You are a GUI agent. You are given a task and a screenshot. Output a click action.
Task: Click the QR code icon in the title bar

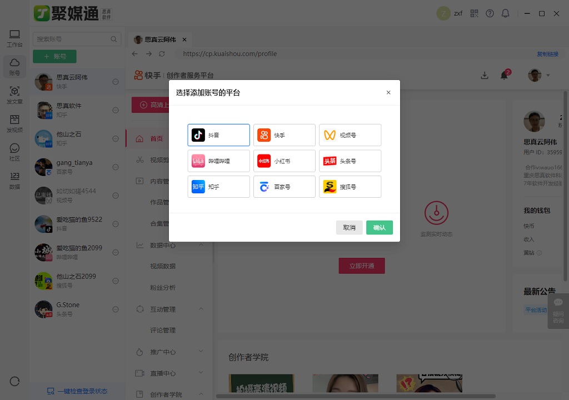point(474,13)
